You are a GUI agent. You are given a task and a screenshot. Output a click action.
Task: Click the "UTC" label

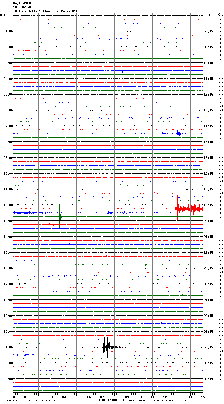coord(210,15)
